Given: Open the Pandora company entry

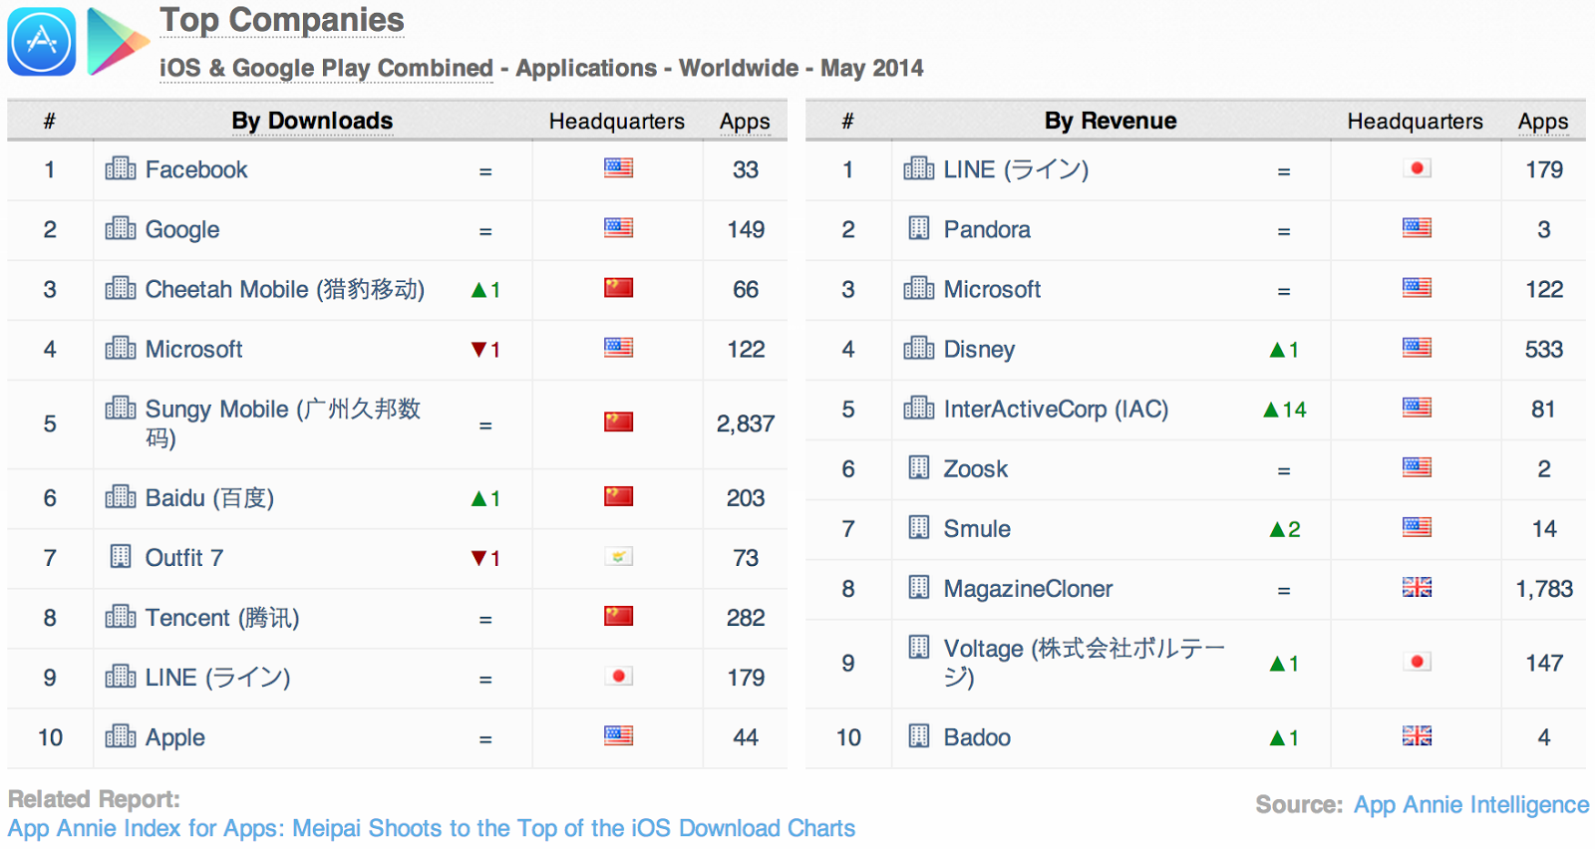Looking at the screenshot, I should tap(987, 229).
